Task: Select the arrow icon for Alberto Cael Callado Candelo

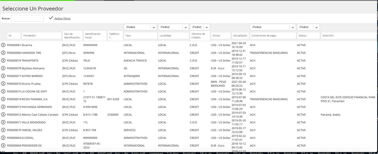Action: [3, 115]
